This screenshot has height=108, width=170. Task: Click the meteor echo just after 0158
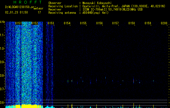(134, 81)
